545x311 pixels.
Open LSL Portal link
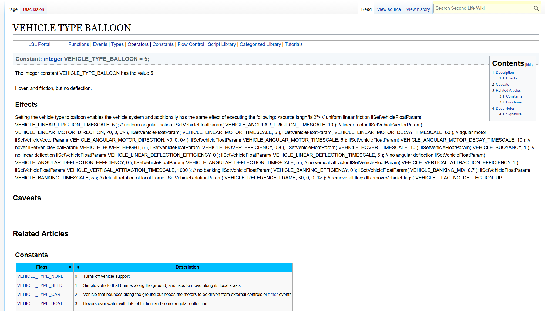pyautogui.click(x=39, y=44)
